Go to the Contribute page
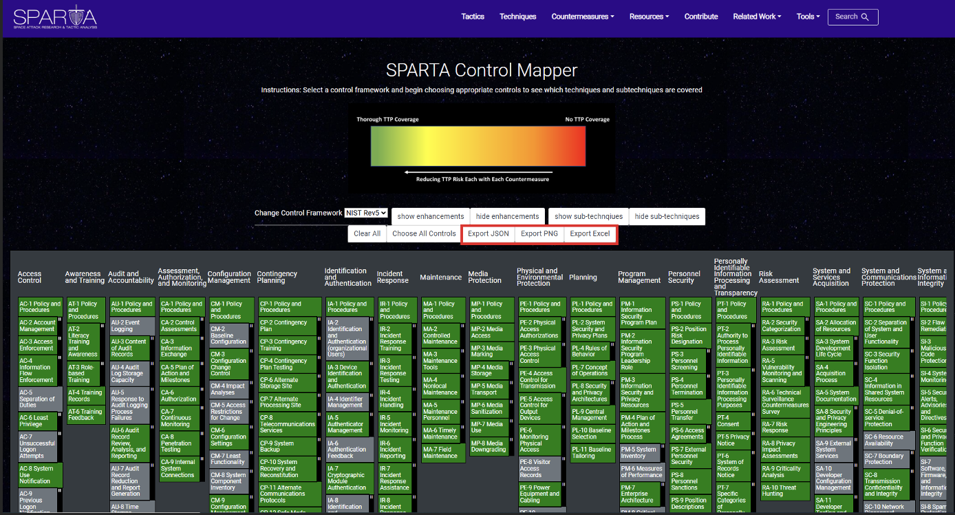The width and height of the screenshot is (955, 515). 701,17
